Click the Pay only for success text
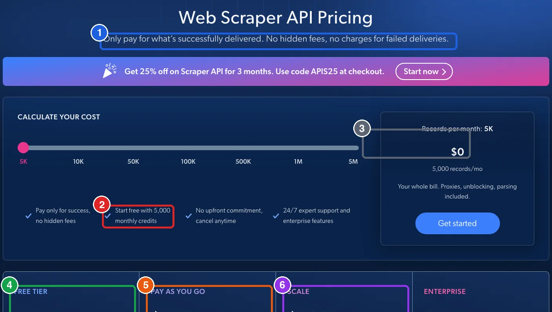Screen dimensions: 552x312 pyautogui.click(x=63, y=216)
